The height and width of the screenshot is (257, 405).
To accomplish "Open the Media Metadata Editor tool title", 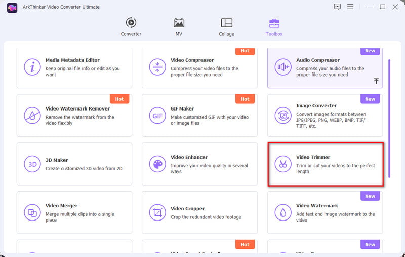I will click(x=72, y=60).
